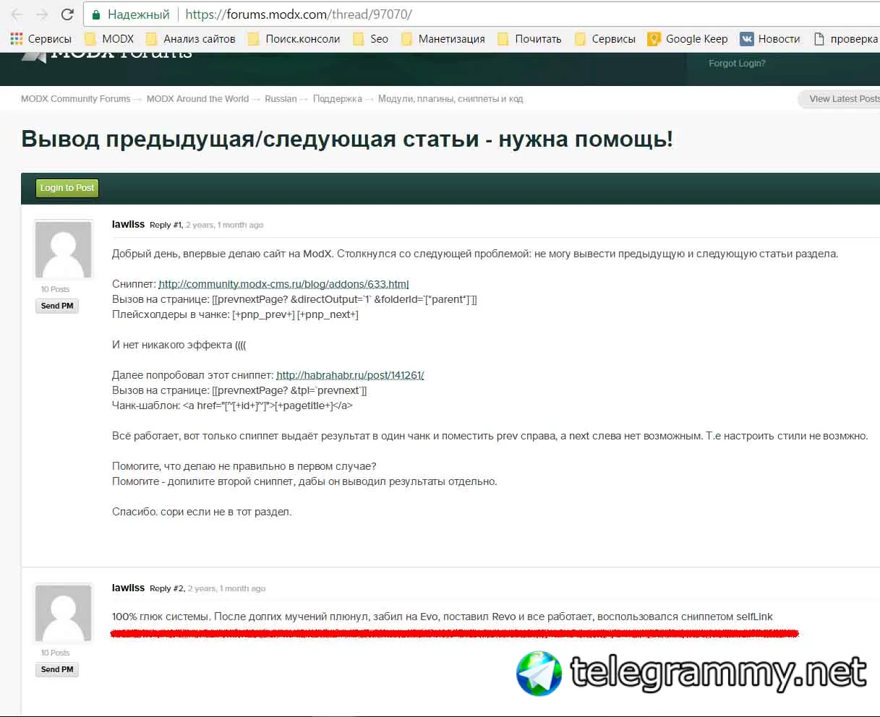Open the Анализ сайтов bookmark folder

pyautogui.click(x=191, y=39)
